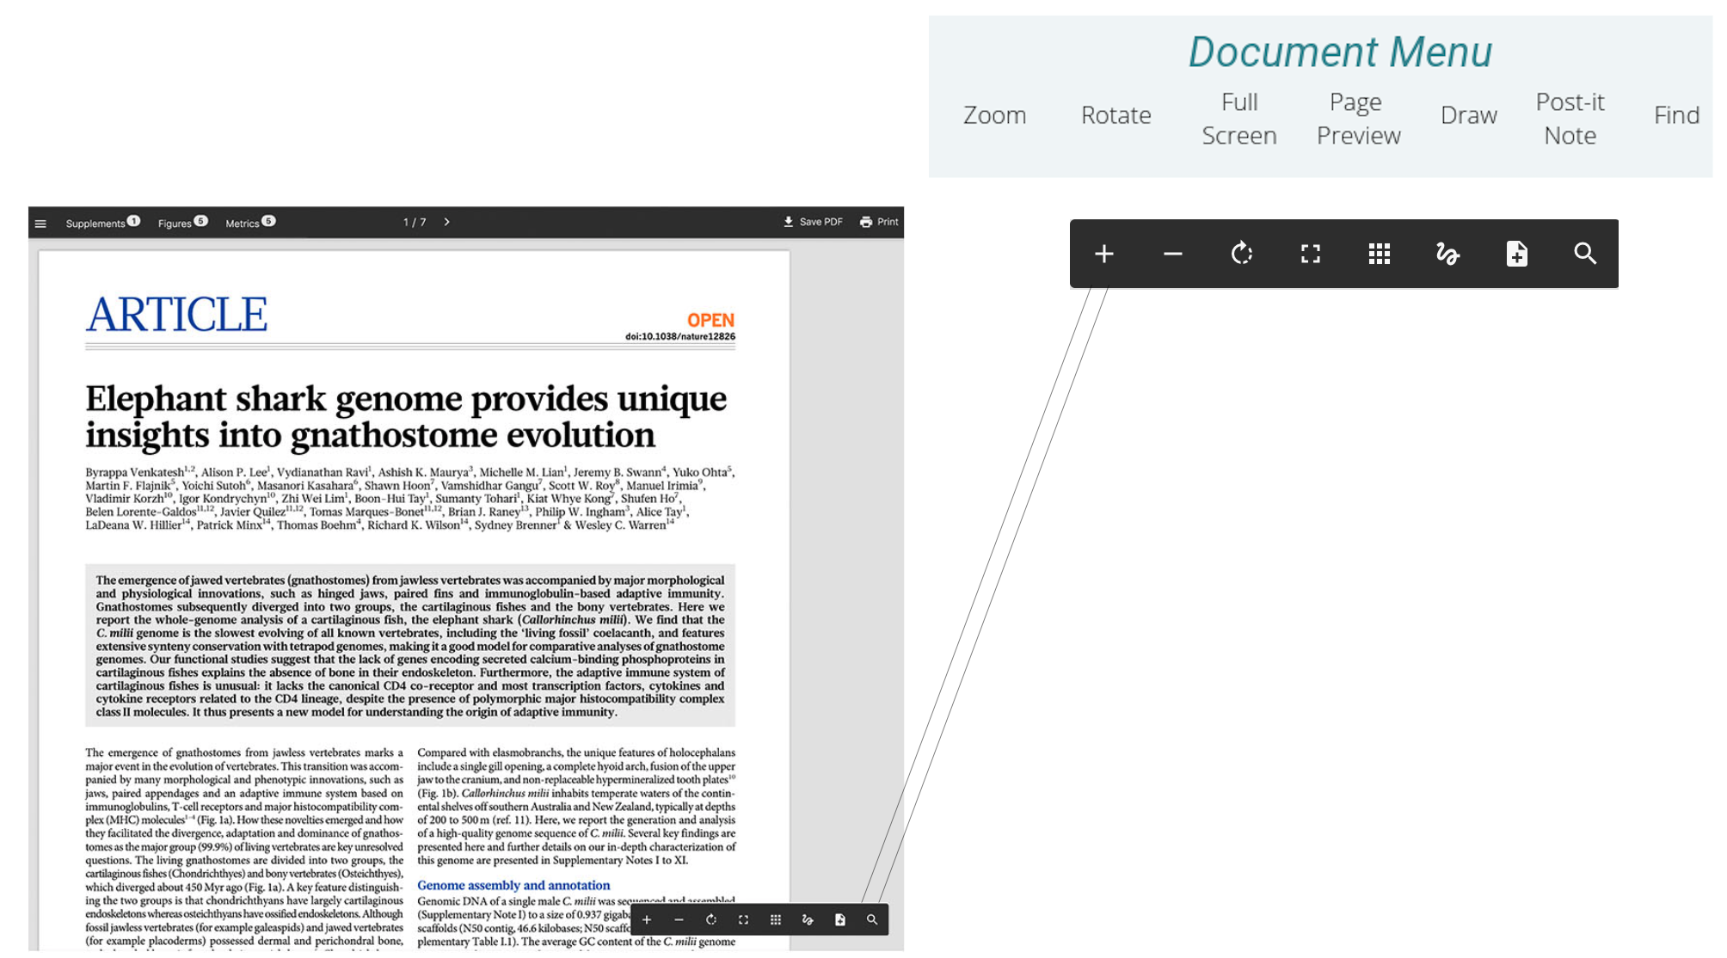Click Zoom in the Document Menu
Viewport: 1727px width, 958px height.
994,114
